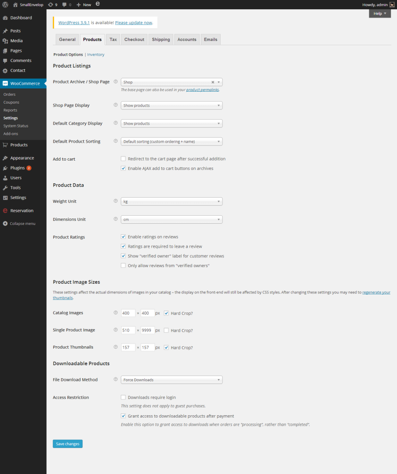Switch to the Shipping tab
397x474 pixels.
(x=161, y=40)
